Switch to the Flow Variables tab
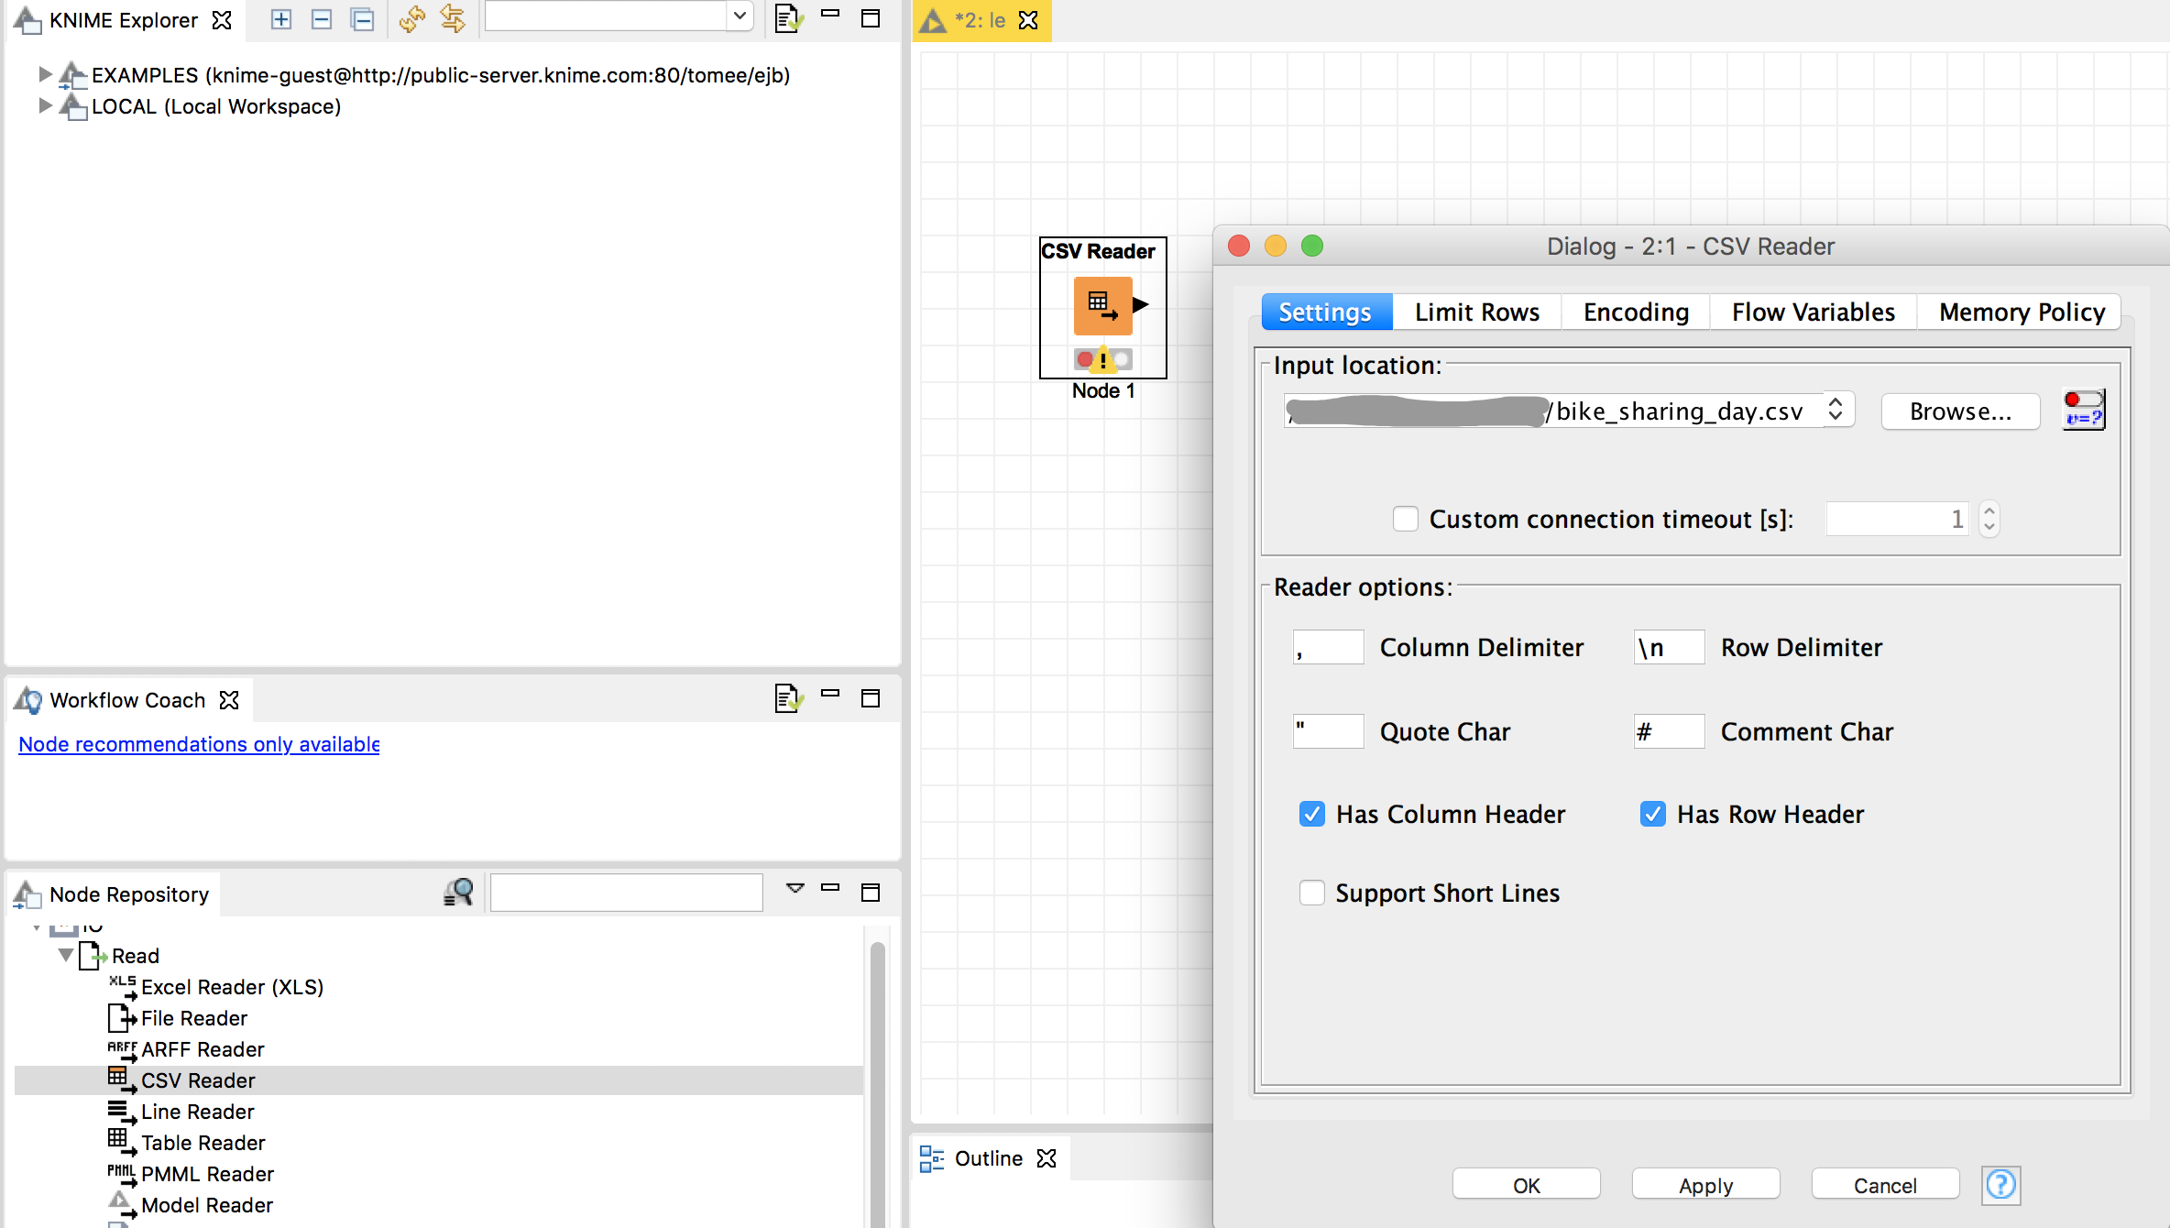 point(1813,312)
